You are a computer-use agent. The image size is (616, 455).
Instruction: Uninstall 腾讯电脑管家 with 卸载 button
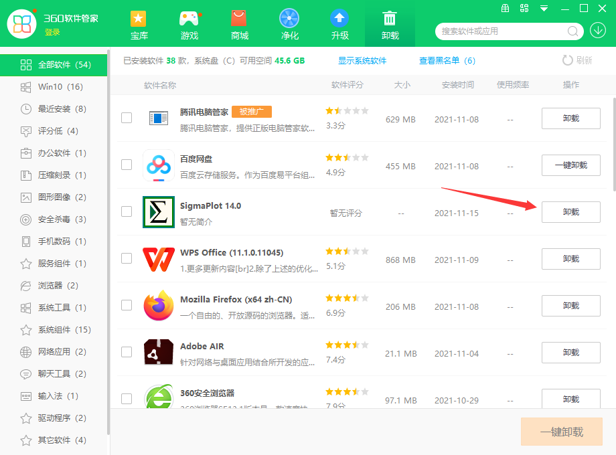coord(571,118)
